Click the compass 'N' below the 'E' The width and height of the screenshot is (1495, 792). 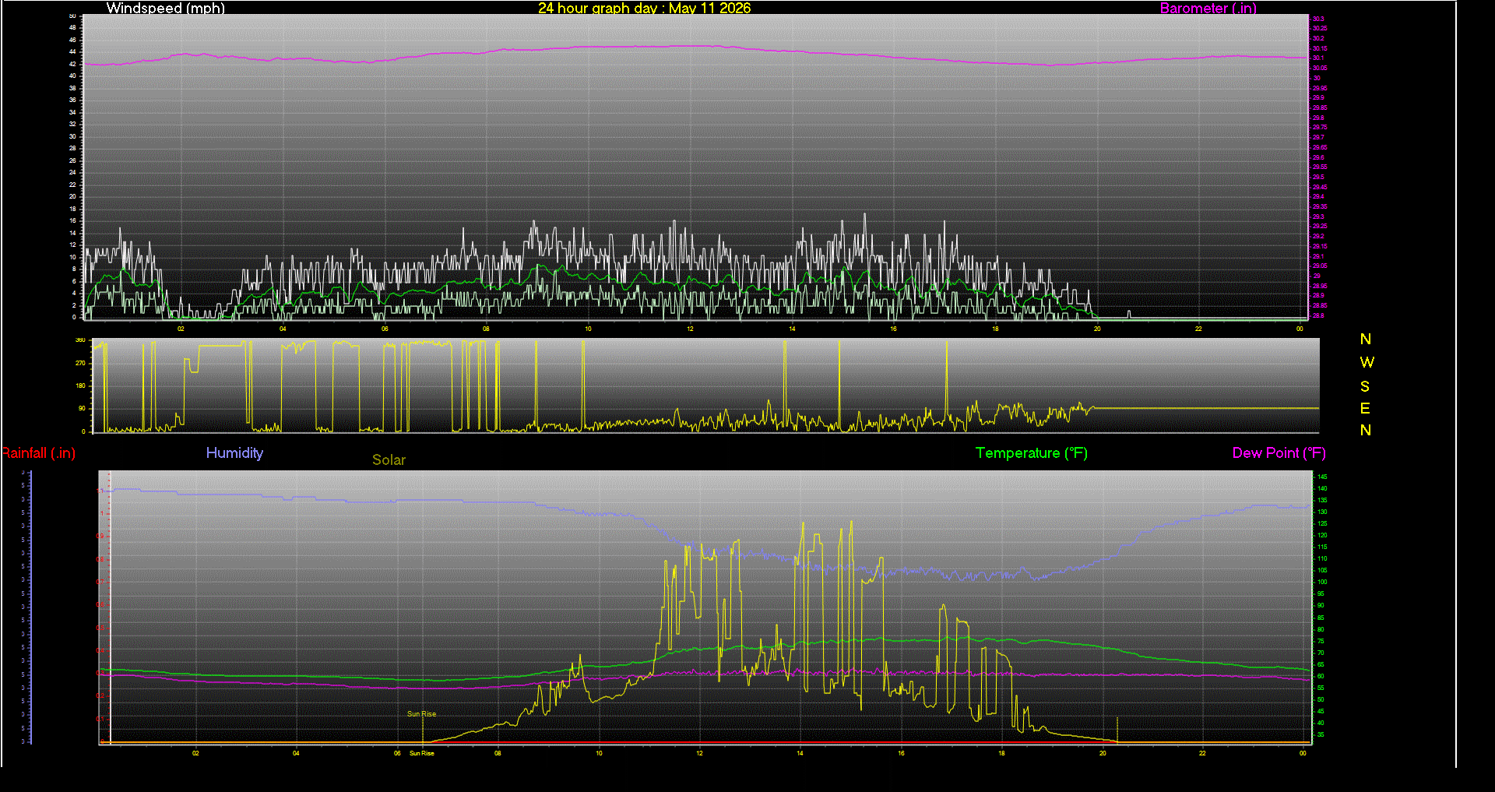1366,430
